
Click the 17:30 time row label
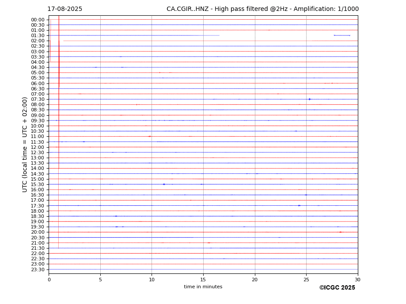tap(38, 206)
